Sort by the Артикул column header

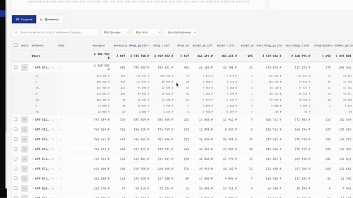[x=38, y=46]
